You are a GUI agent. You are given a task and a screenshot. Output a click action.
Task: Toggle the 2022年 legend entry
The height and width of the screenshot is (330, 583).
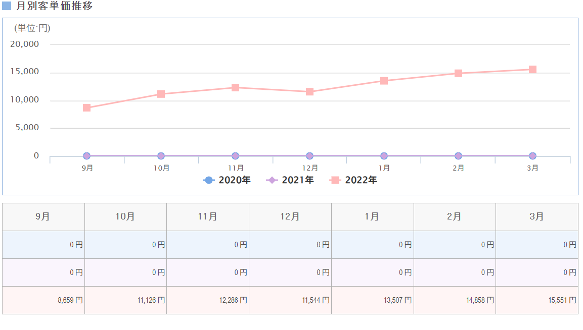pyautogui.click(x=353, y=180)
